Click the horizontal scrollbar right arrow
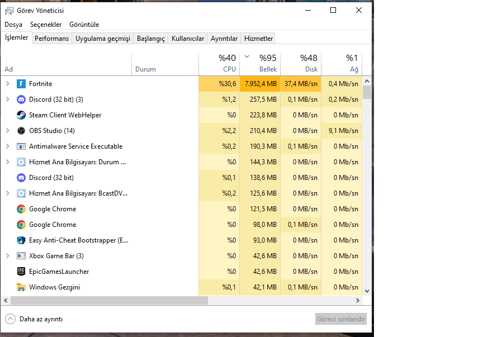The width and height of the screenshot is (483, 337). (x=358, y=300)
